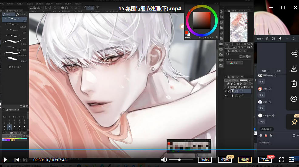The image size is (299, 167).
Task: Toggle visibility of the selected top layer
Action: click(226, 91)
